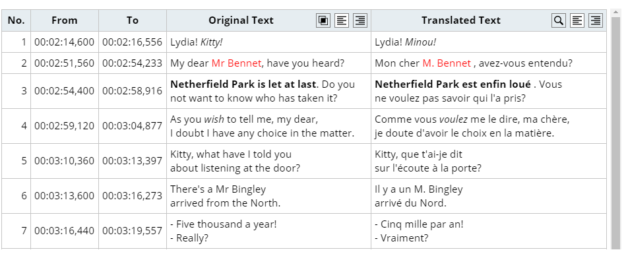Viewport: 628px width, 256px height.
Task: Click the To column header
Action: pyautogui.click(x=133, y=20)
